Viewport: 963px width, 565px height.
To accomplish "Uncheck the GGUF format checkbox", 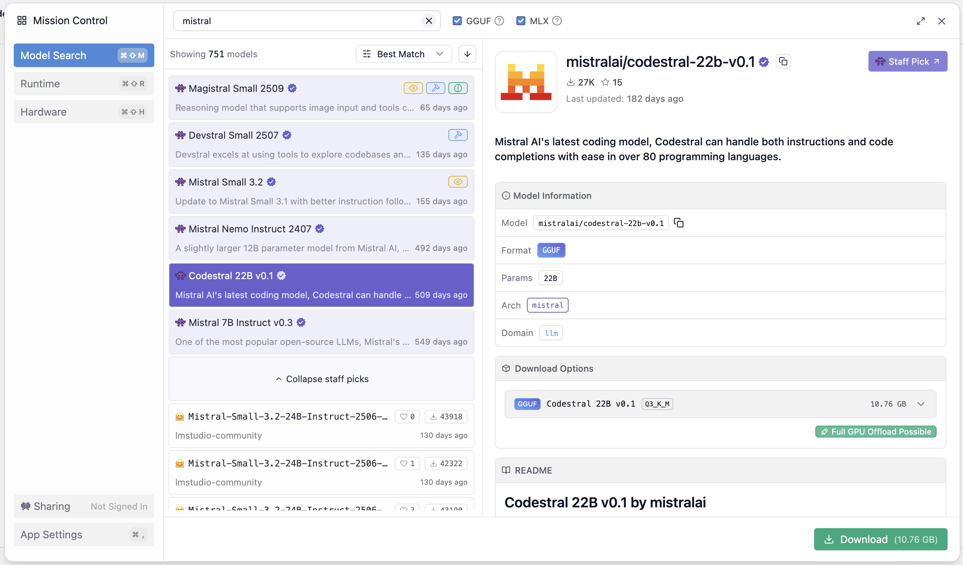I will [x=457, y=21].
